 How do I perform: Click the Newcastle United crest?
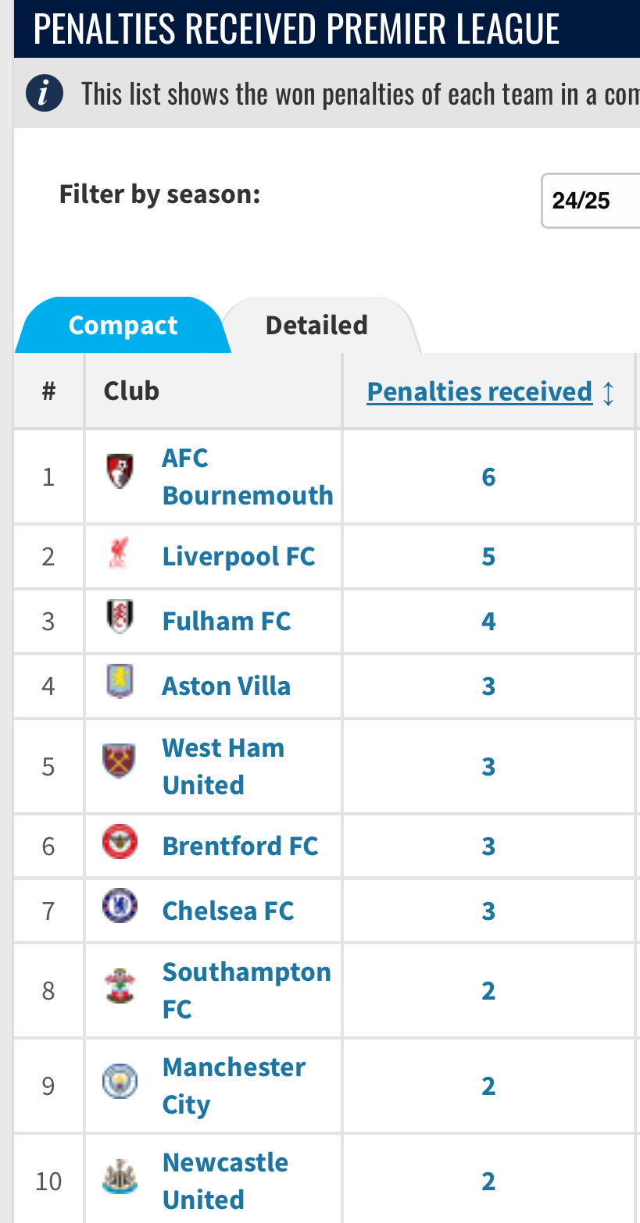(120, 1177)
